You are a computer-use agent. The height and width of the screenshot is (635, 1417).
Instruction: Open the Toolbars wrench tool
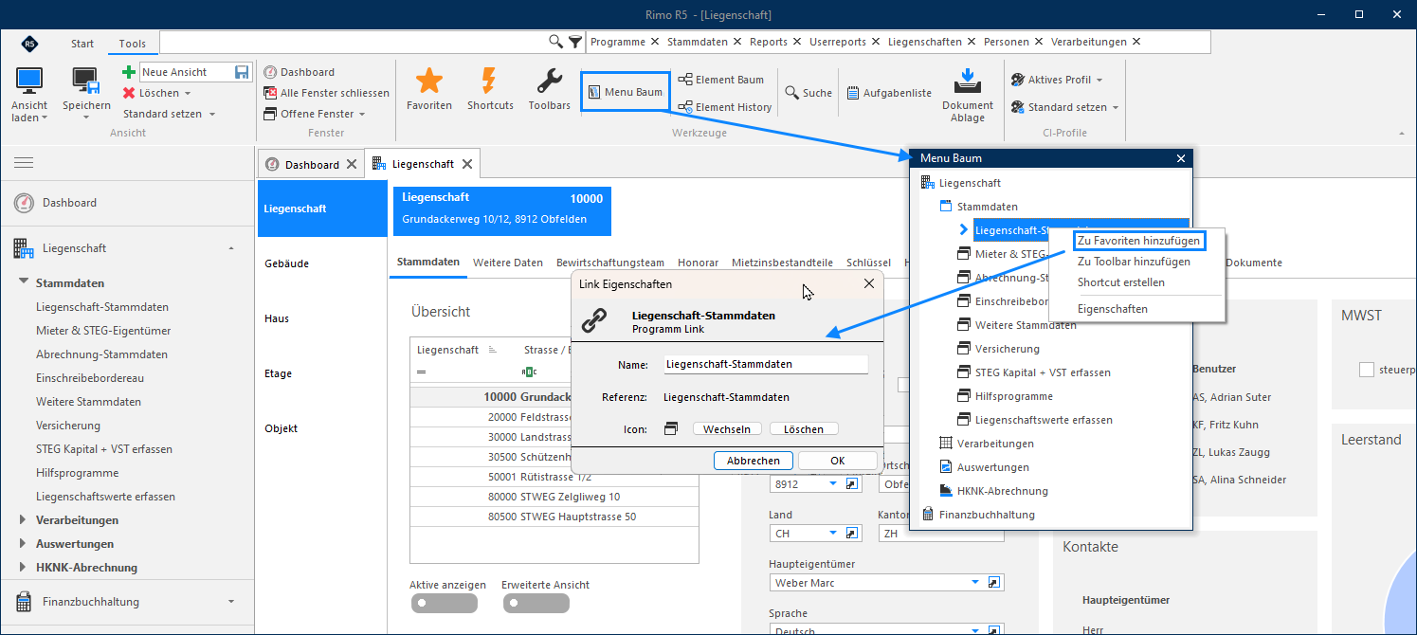(550, 89)
